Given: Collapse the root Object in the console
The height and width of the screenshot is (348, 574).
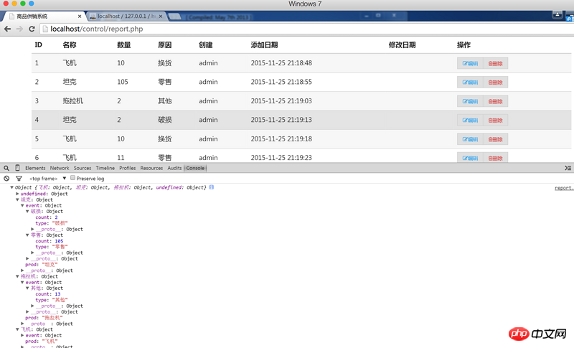Looking at the screenshot, I should click(x=11, y=187).
